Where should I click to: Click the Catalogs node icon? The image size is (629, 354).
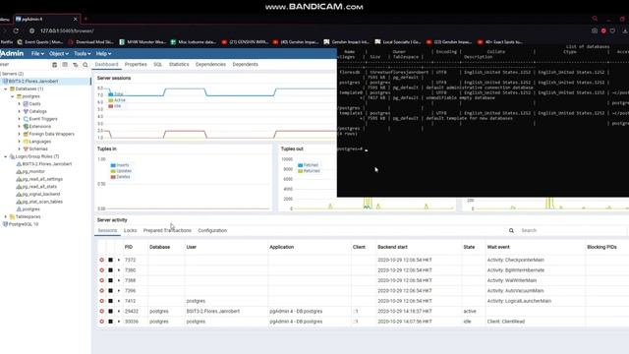pyautogui.click(x=26, y=111)
